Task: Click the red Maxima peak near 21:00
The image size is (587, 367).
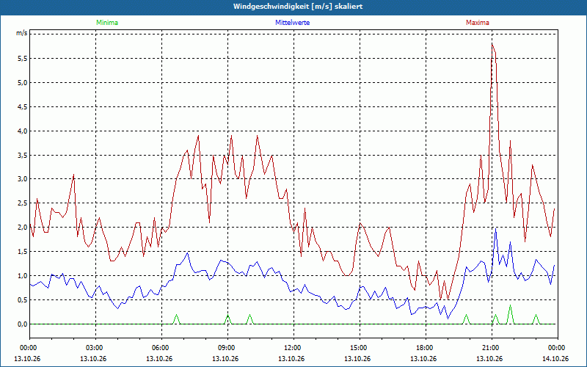Action: click(492, 44)
